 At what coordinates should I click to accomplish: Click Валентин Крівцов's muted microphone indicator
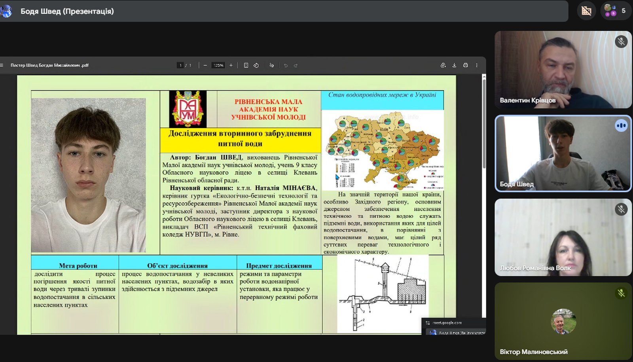tap(621, 42)
